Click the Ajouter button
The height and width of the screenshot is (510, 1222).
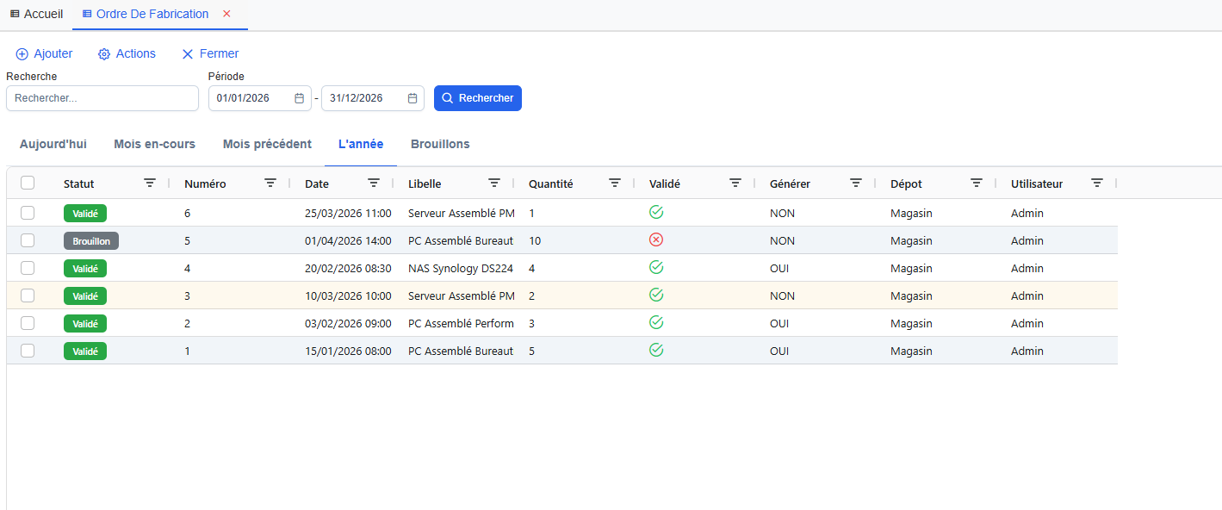(44, 53)
